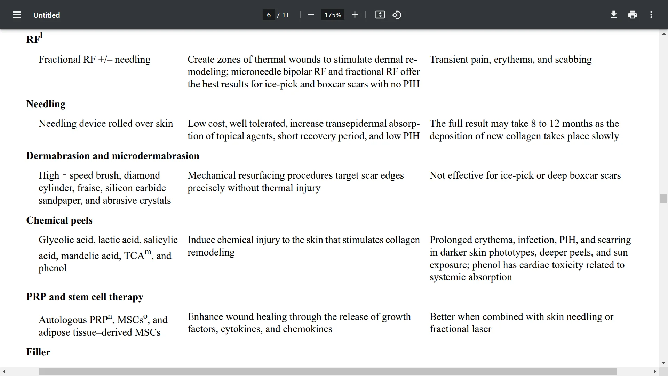
Task: Expand the Chemical peels section
Action: [x=59, y=219]
